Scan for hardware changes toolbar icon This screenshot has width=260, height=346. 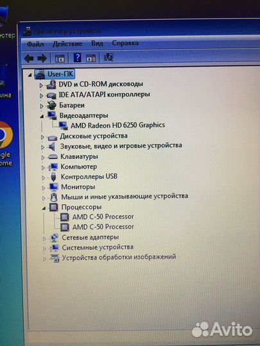click(108, 58)
